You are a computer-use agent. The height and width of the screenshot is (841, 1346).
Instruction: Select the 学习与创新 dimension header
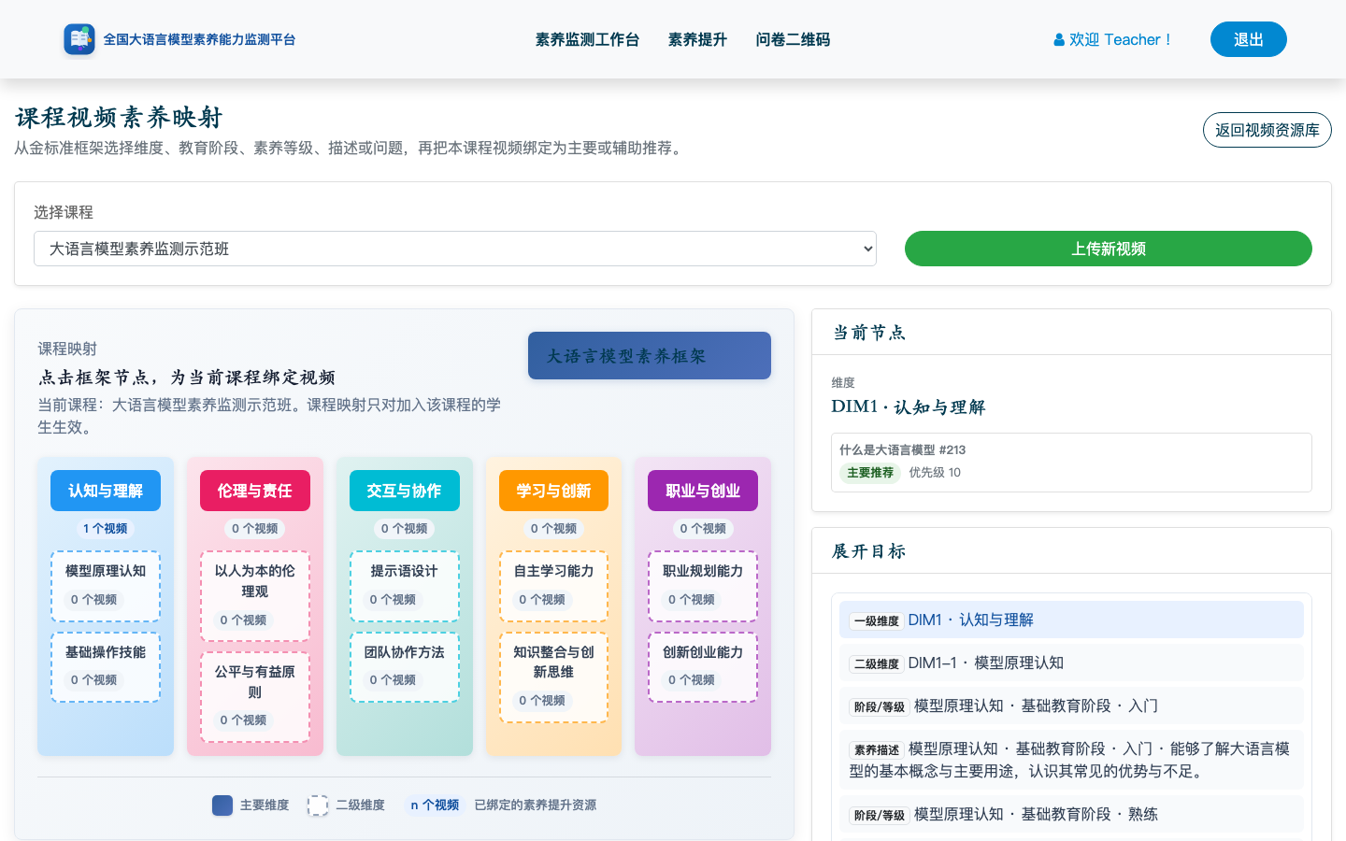(553, 491)
